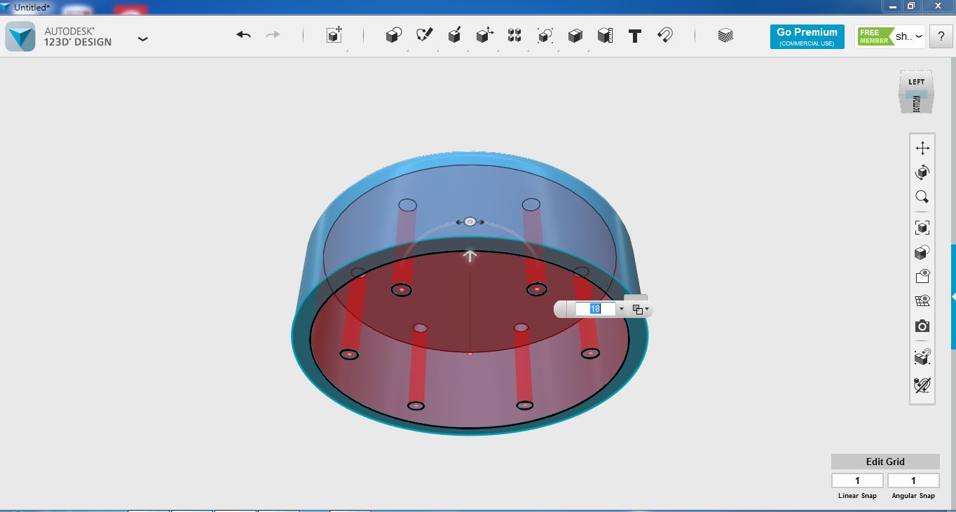Fit the model to the view
Screen dimensions: 956x512
click(x=922, y=228)
